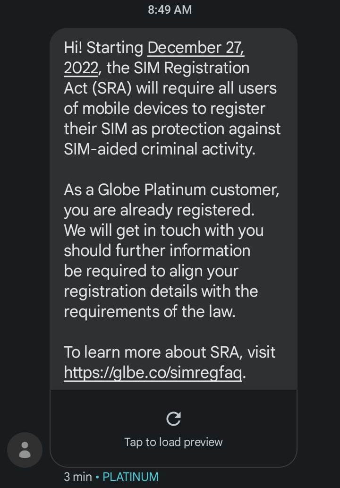
Task: Tap the 'requirements of the law' line
Action: 150,311
